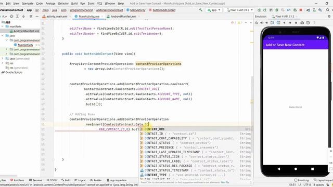The width and height of the screenshot is (333, 187).
Task: Click the Run app icon in toolbar
Action: click(x=259, y=10)
